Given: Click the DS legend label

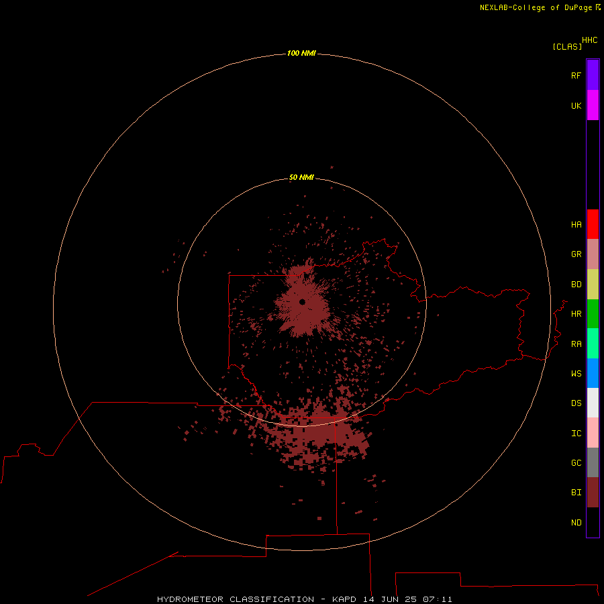Looking at the screenshot, I should 576,403.
